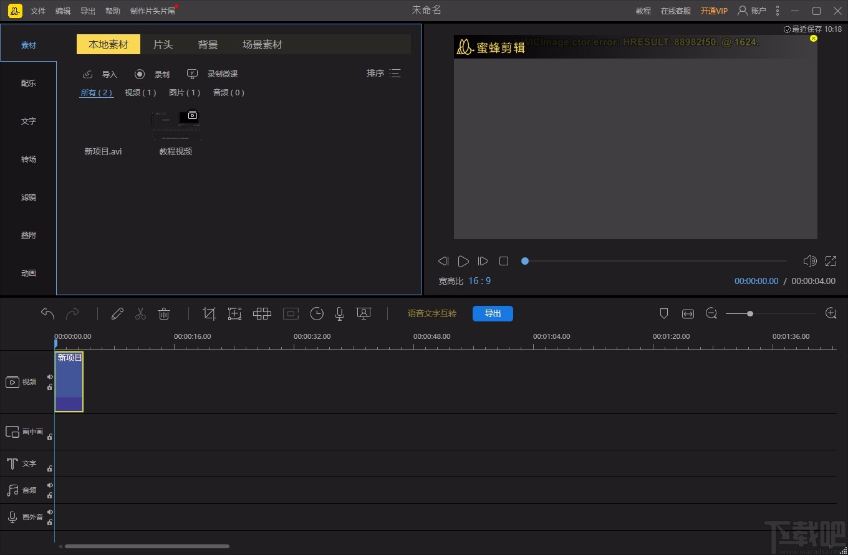848x555 pixels.
Task: Open the mosaic tool in toolbar
Action: tap(262, 314)
